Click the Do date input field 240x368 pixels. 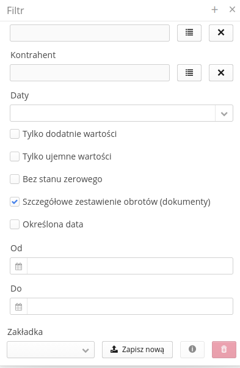(x=130, y=306)
